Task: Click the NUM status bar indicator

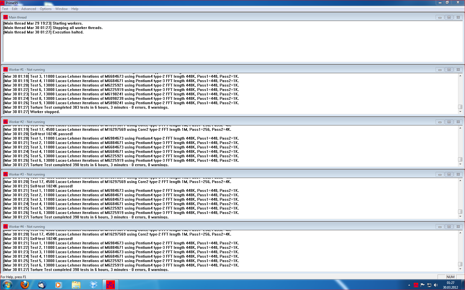Action: click(450, 277)
